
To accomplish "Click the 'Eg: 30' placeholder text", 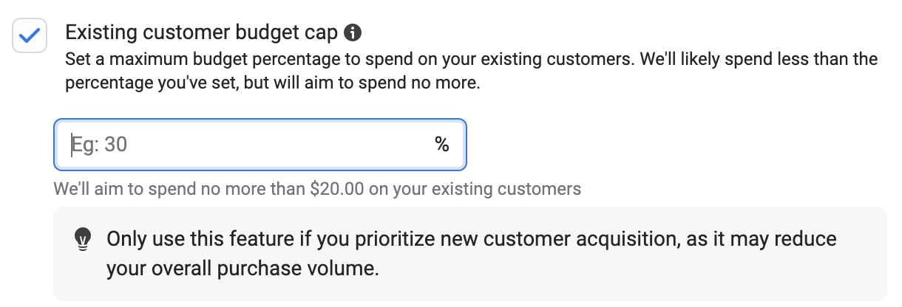I will click(x=99, y=145).
